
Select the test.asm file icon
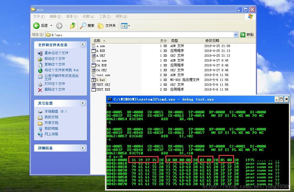(94, 75)
